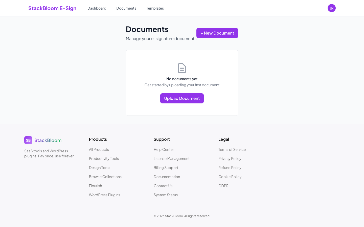Open the Refund Policy page
Screen dimensions: 364x227
coord(230,167)
